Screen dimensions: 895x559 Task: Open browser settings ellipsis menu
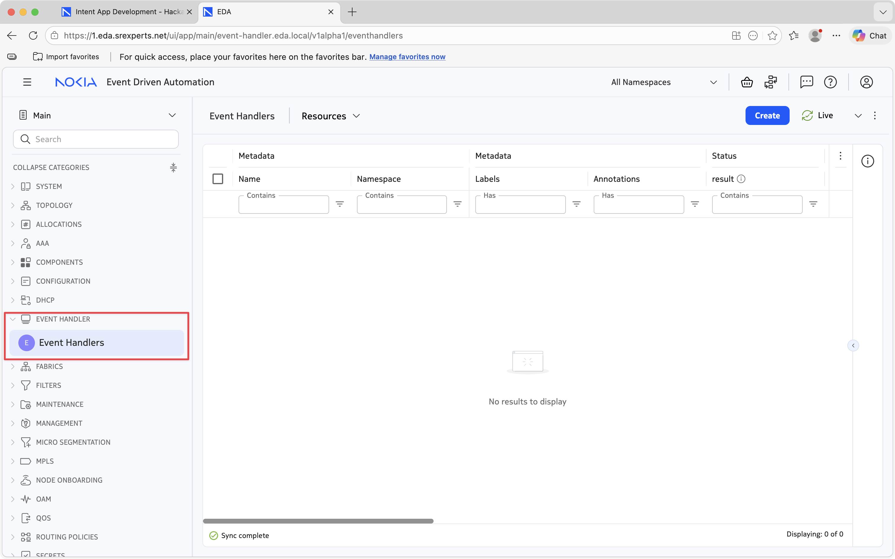coord(836,36)
